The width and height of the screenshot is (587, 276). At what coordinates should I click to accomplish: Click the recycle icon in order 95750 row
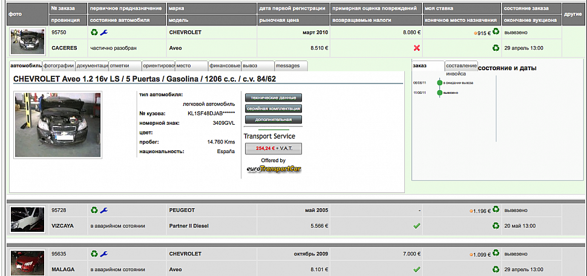pos(94,33)
